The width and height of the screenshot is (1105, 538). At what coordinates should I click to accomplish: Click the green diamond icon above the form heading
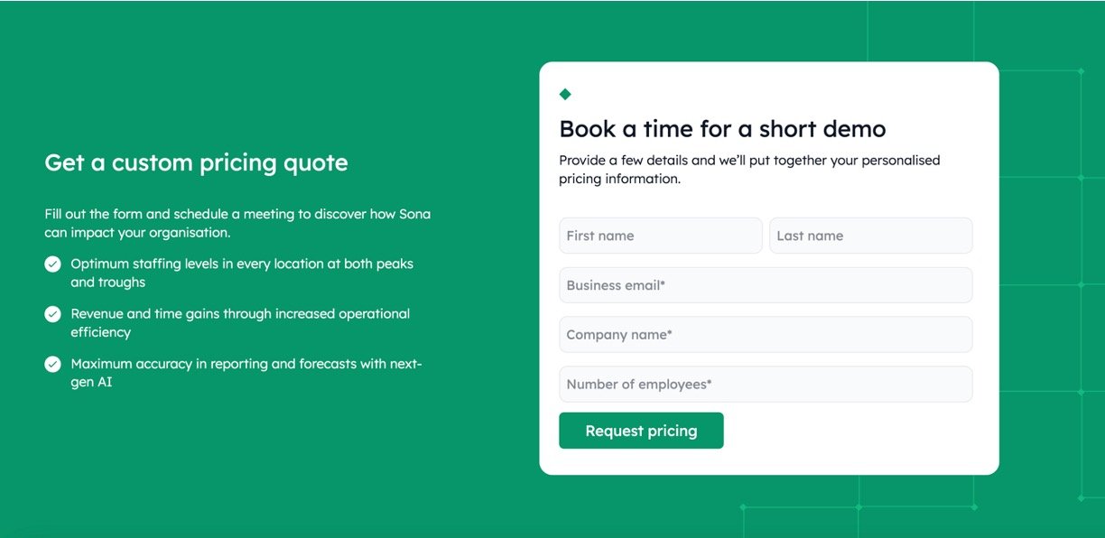tap(565, 94)
